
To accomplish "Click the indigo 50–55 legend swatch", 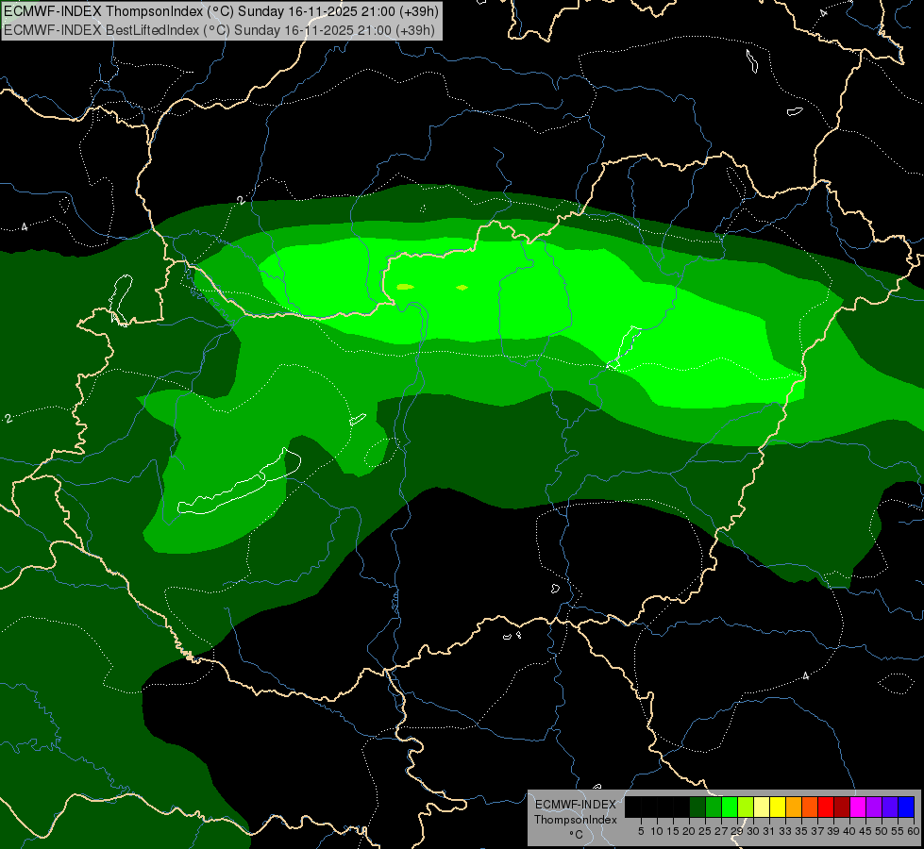I will tap(890, 807).
